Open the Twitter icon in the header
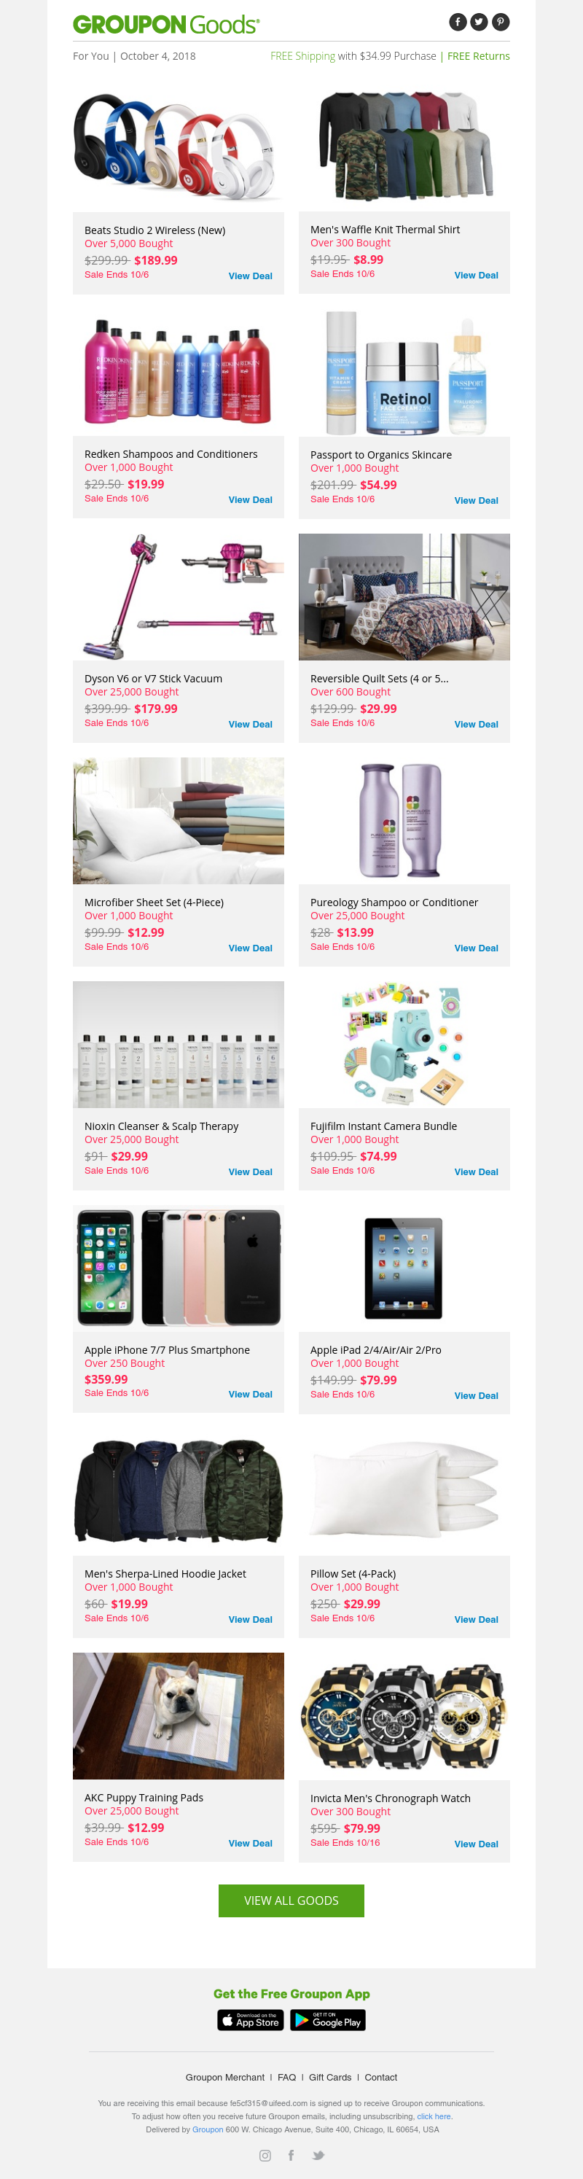The image size is (583, 2179). 479,22
